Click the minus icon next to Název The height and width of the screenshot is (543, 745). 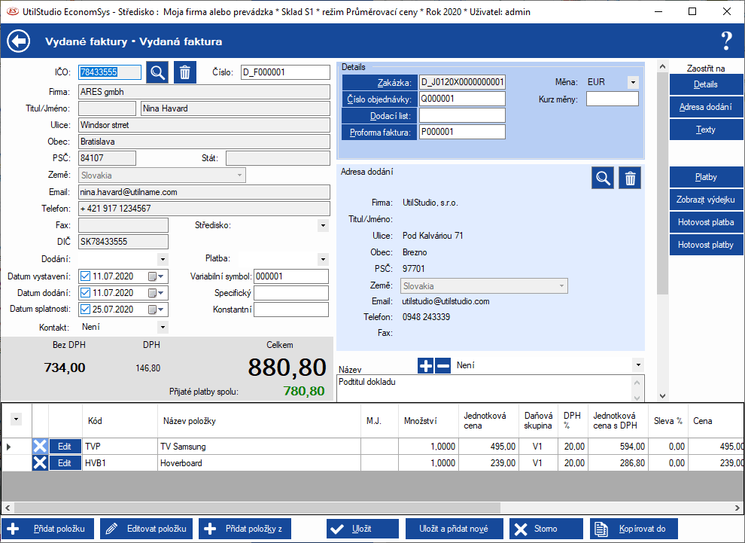[x=442, y=365]
